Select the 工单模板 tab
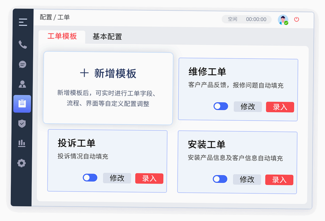Screen dimensions: 325x221 pos(62,36)
